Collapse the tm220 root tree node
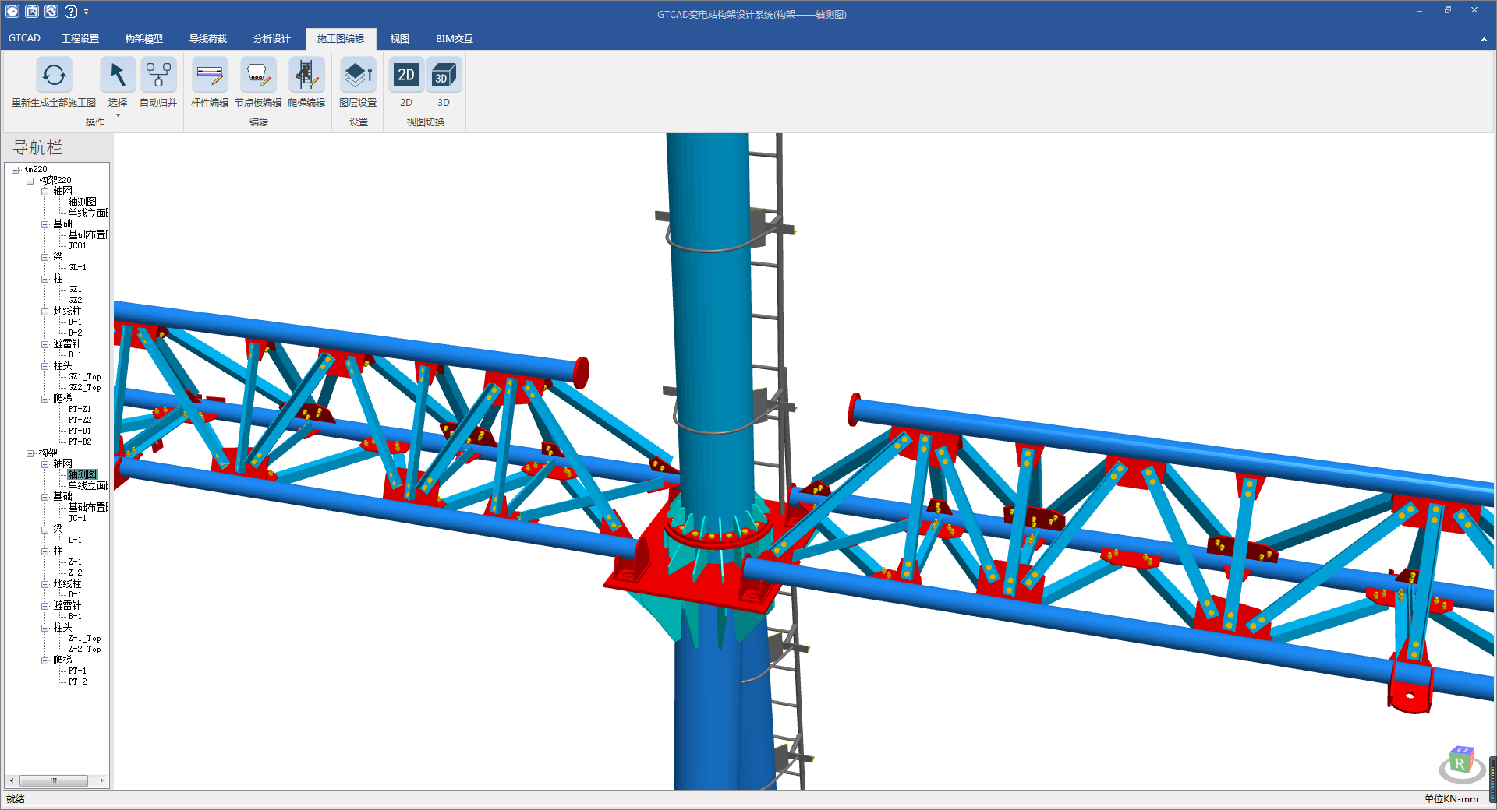The height and width of the screenshot is (810, 1497). point(16,170)
